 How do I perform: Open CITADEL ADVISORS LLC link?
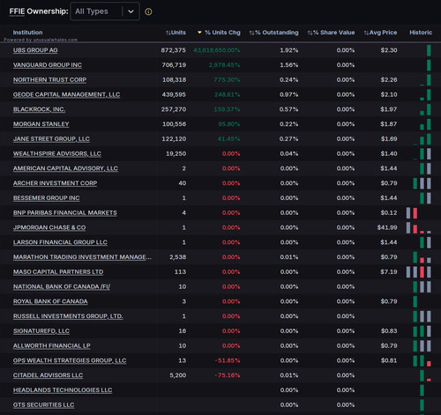(48, 375)
